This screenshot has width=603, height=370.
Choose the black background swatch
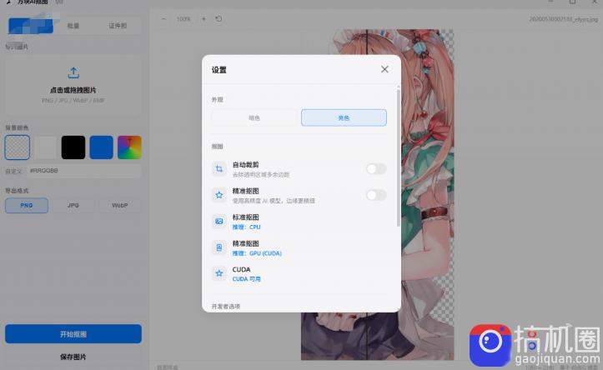point(73,147)
